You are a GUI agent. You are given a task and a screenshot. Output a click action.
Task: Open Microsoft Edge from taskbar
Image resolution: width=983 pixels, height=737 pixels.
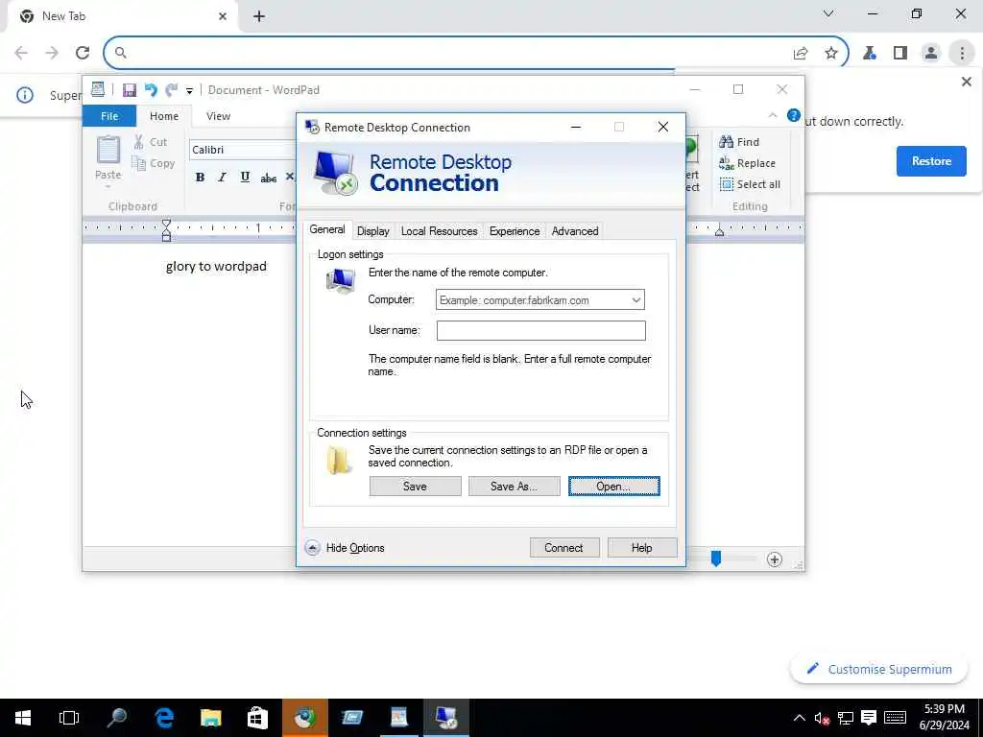click(x=164, y=718)
